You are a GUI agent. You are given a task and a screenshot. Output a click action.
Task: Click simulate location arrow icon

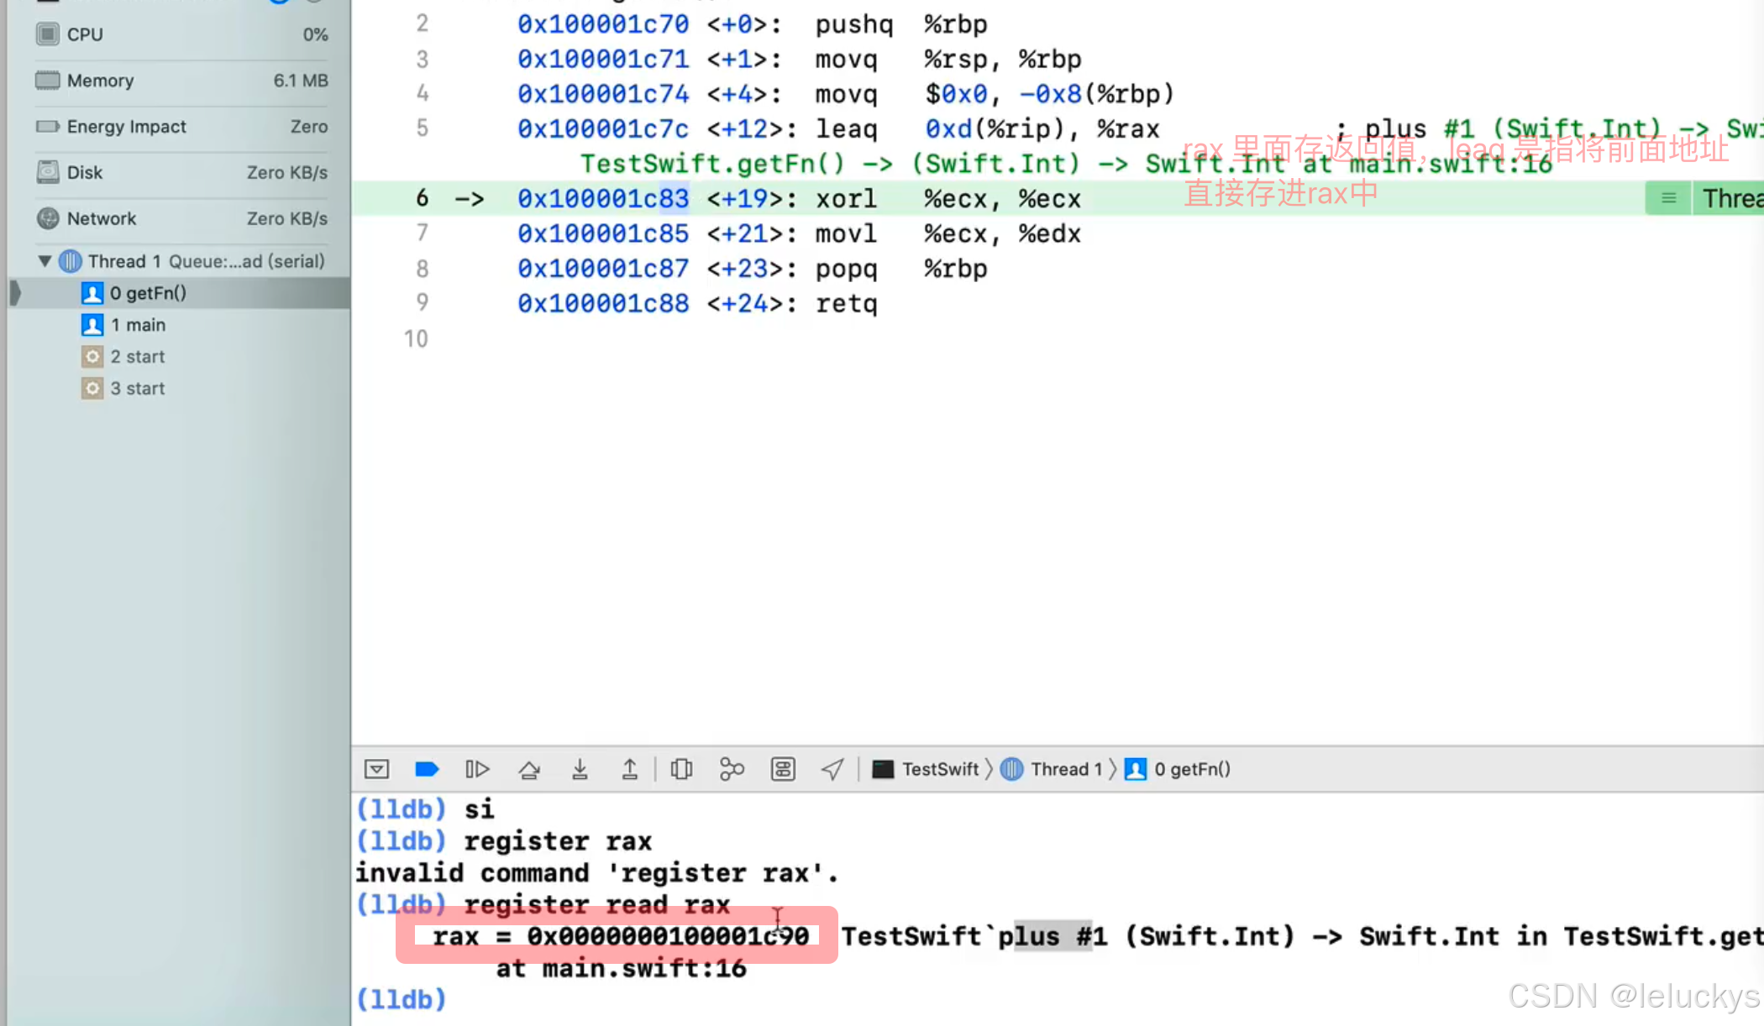coord(832,769)
